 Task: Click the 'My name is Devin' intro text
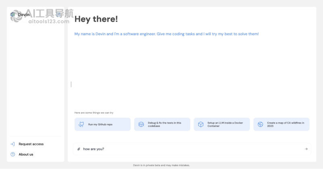pos(166,34)
